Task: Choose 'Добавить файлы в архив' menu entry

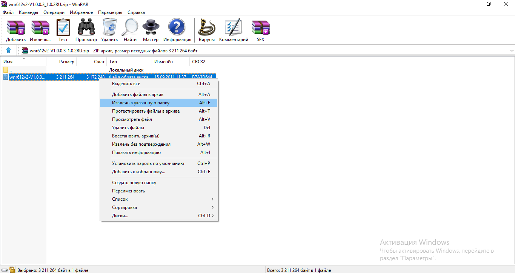Action: (158, 95)
